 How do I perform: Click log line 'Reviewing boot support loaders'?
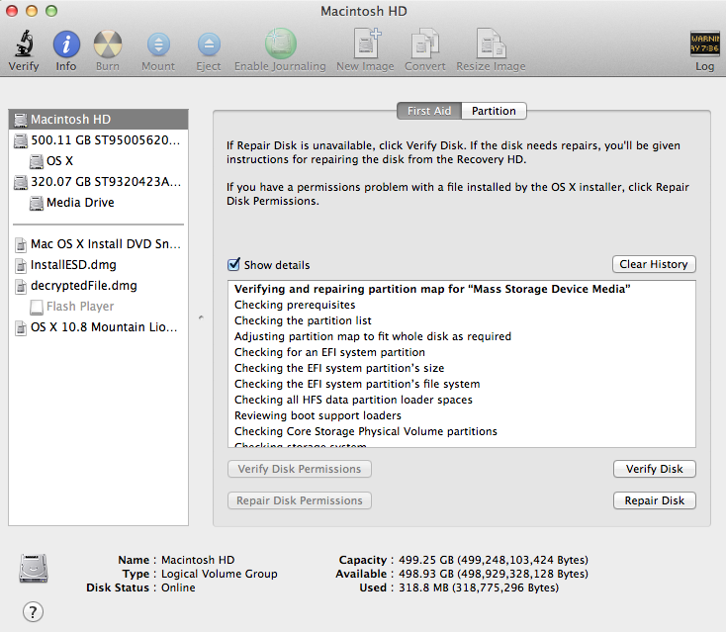tap(318, 415)
